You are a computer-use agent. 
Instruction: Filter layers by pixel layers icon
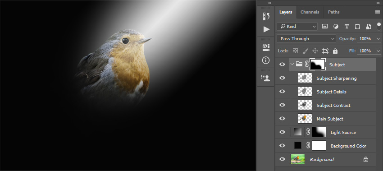pos(324,27)
